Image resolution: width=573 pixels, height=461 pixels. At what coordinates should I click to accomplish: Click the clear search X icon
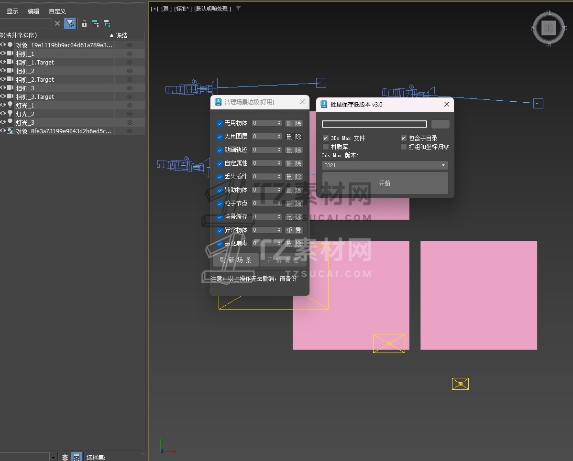point(57,23)
